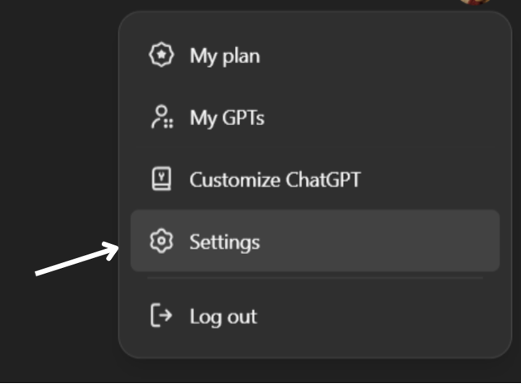Click the star badge icon beside My plan
This screenshot has height=384, width=521.
pos(160,55)
